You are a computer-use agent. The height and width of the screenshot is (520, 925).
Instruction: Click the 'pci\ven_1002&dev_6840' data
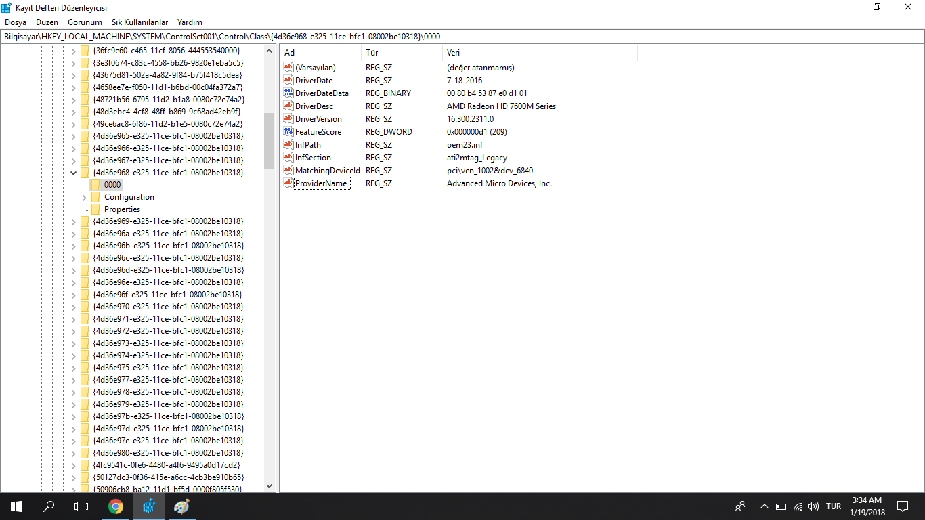490,171
